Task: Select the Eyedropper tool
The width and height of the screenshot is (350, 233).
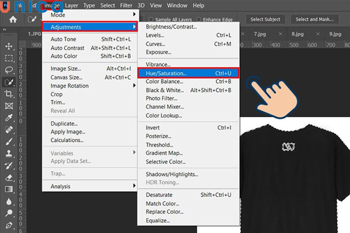Action: click(x=9, y=118)
